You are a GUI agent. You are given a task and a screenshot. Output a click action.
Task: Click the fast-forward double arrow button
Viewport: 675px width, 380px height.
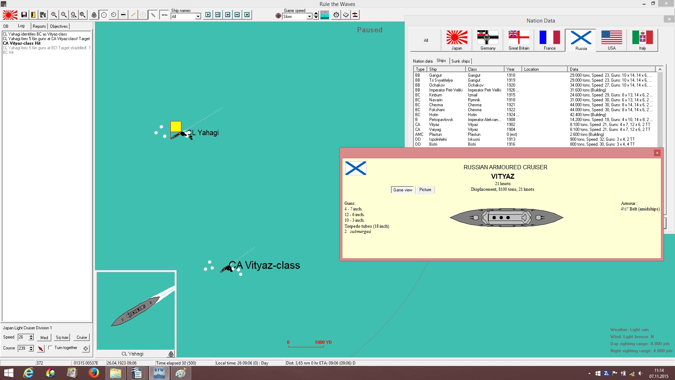237,15
